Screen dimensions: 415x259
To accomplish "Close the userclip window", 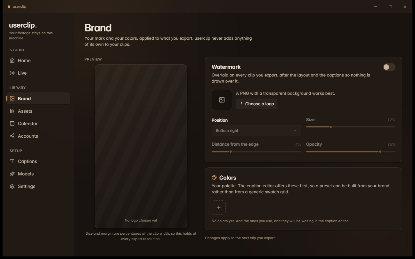I will (x=405, y=7).
